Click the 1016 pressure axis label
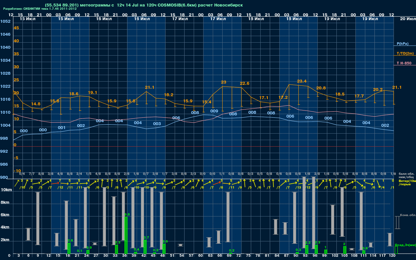Viewport: 416px width, 260px height. pyautogui.click(x=5, y=99)
